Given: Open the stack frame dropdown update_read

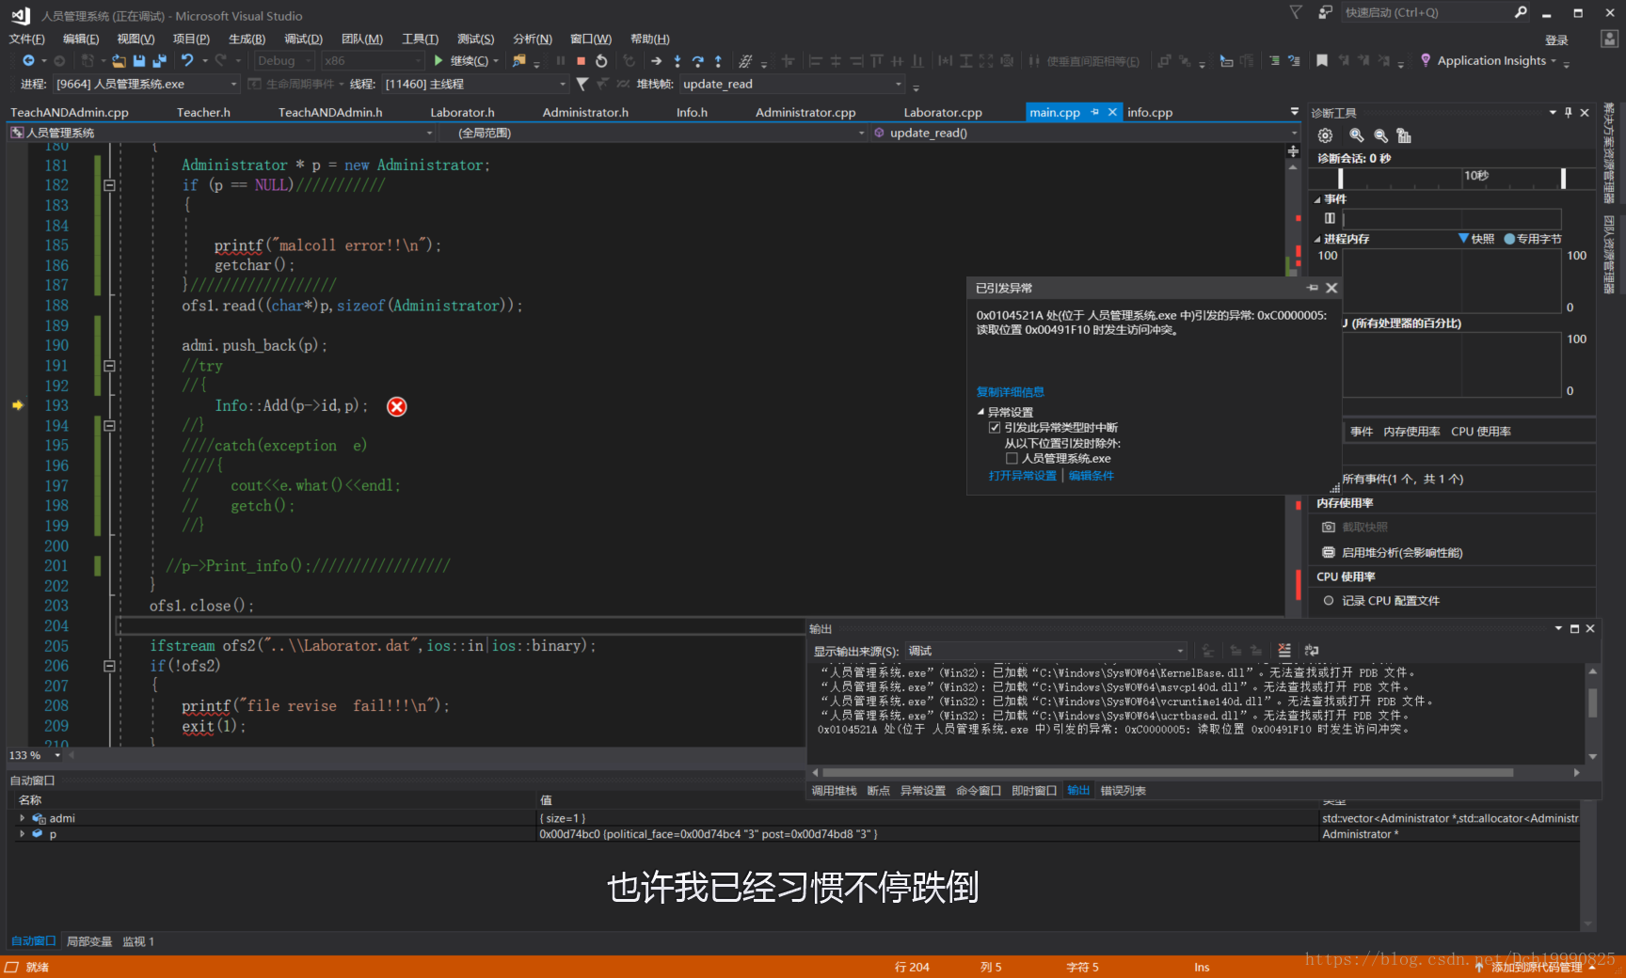Looking at the screenshot, I should coord(791,84).
